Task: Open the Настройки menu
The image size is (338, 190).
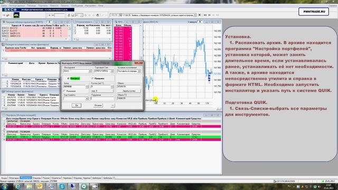Action: pyautogui.click(x=90, y=6)
